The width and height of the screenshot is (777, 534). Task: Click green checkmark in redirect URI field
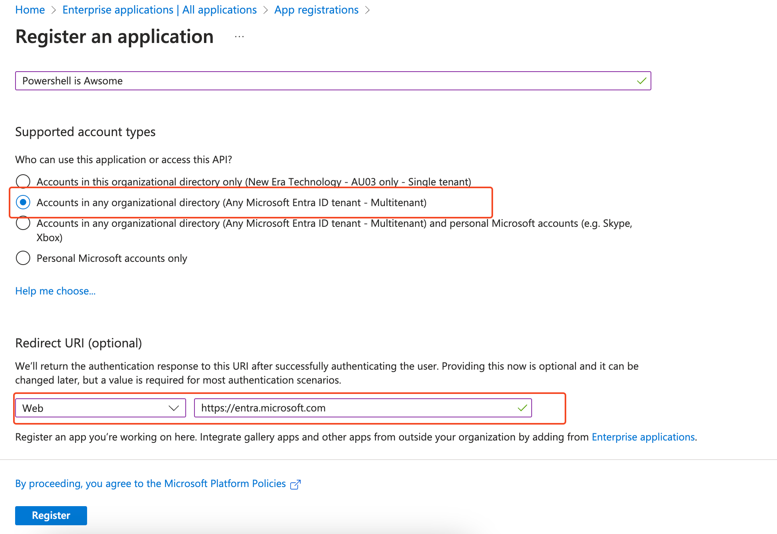tap(522, 408)
